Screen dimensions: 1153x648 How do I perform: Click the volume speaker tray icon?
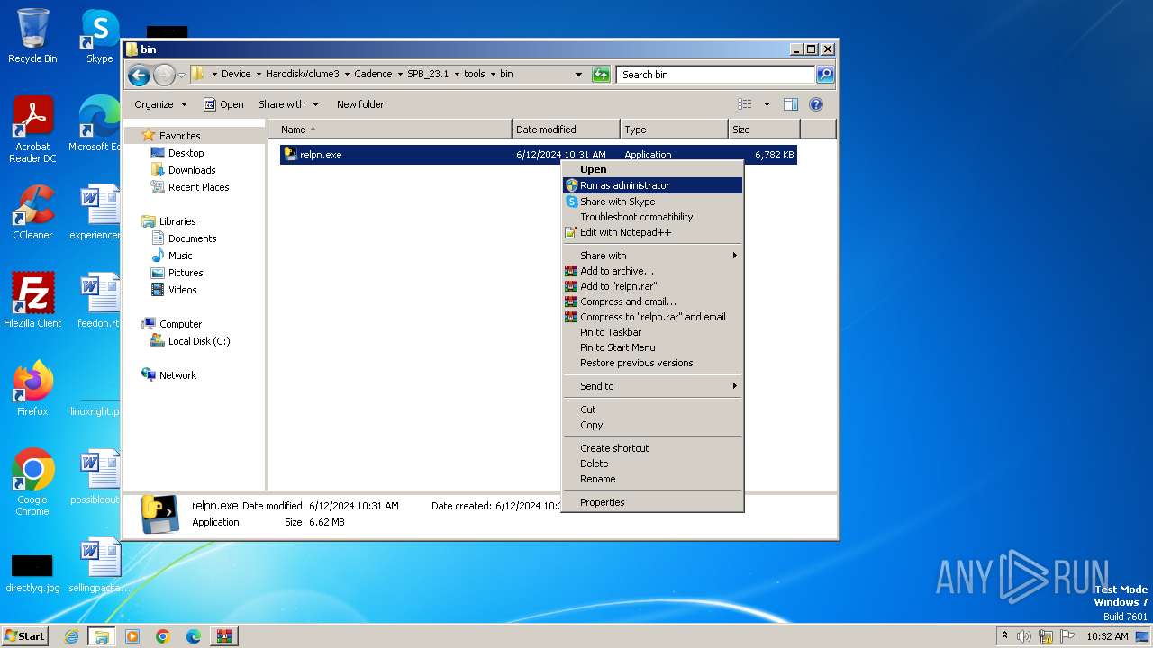pyautogui.click(x=1024, y=636)
